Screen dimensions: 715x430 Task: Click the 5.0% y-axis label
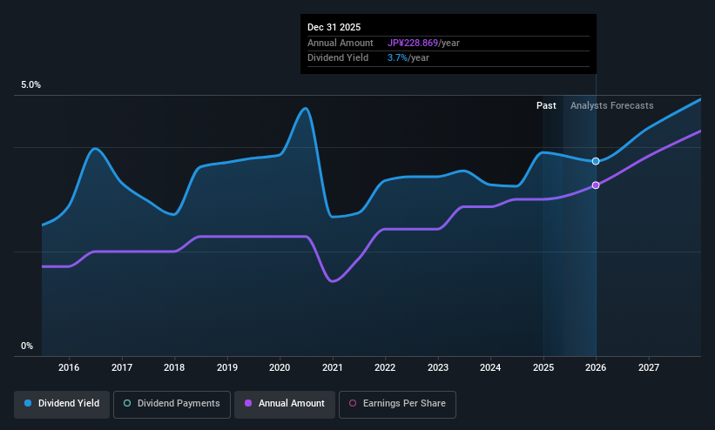[x=30, y=84]
